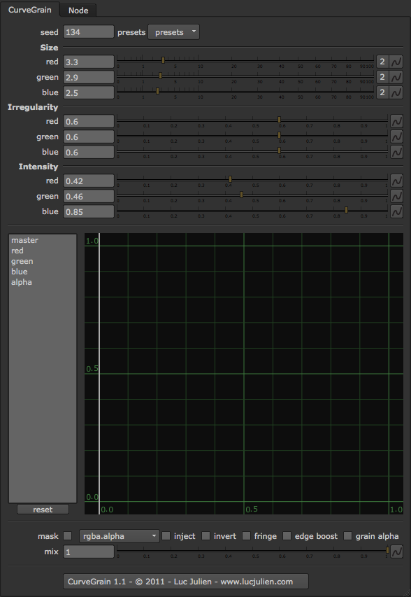Viewport: 411px width, 597px height.
Task: Click the Intensity red slider handle
Action: pyautogui.click(x=231, y=179)
